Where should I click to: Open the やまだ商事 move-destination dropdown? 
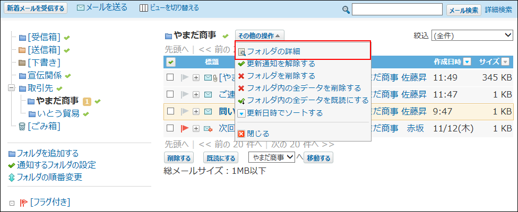(272, 157)
